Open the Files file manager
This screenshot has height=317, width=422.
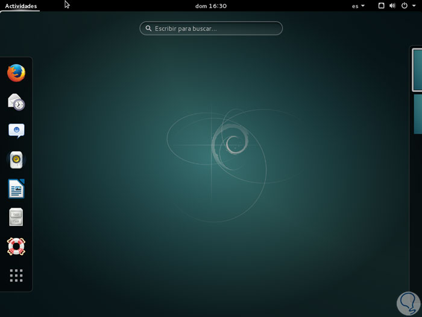[x=16, y=217]
